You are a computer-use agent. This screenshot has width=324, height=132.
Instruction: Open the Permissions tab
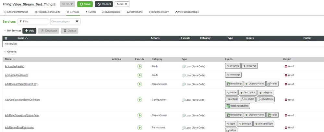pyautogui.click(x=135, y=12)
